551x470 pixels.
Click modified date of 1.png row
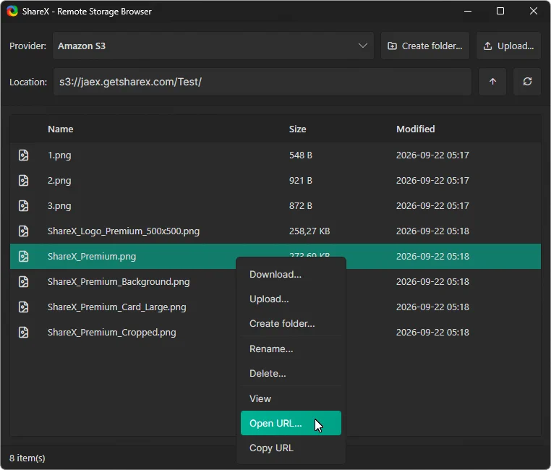[x=432, y=155]
